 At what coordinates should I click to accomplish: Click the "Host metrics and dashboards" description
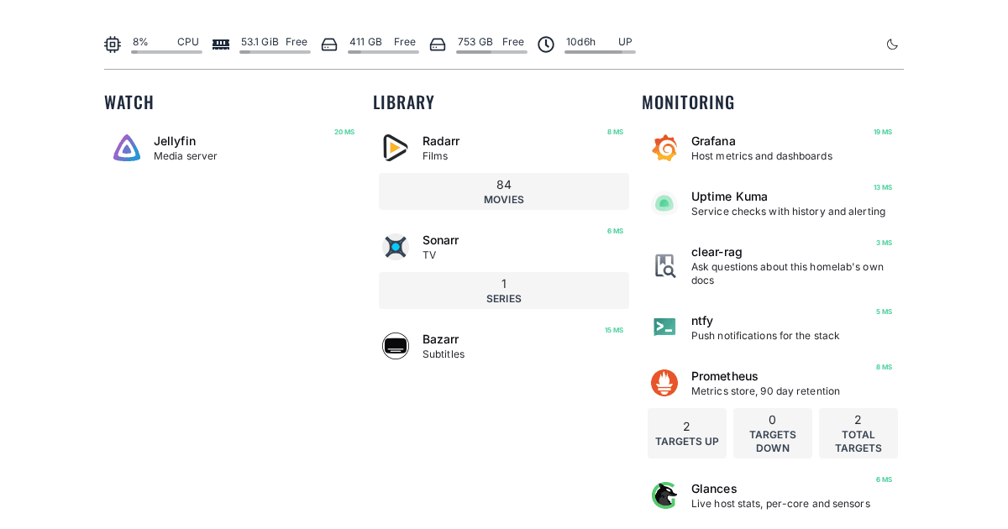[x=762, y=156]
